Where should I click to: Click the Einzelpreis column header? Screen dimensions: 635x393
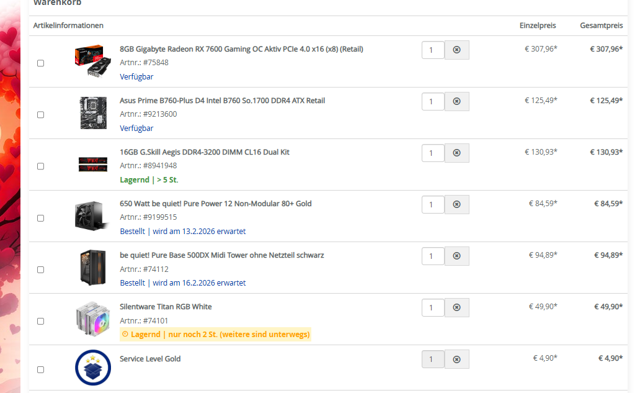(538, 25)
